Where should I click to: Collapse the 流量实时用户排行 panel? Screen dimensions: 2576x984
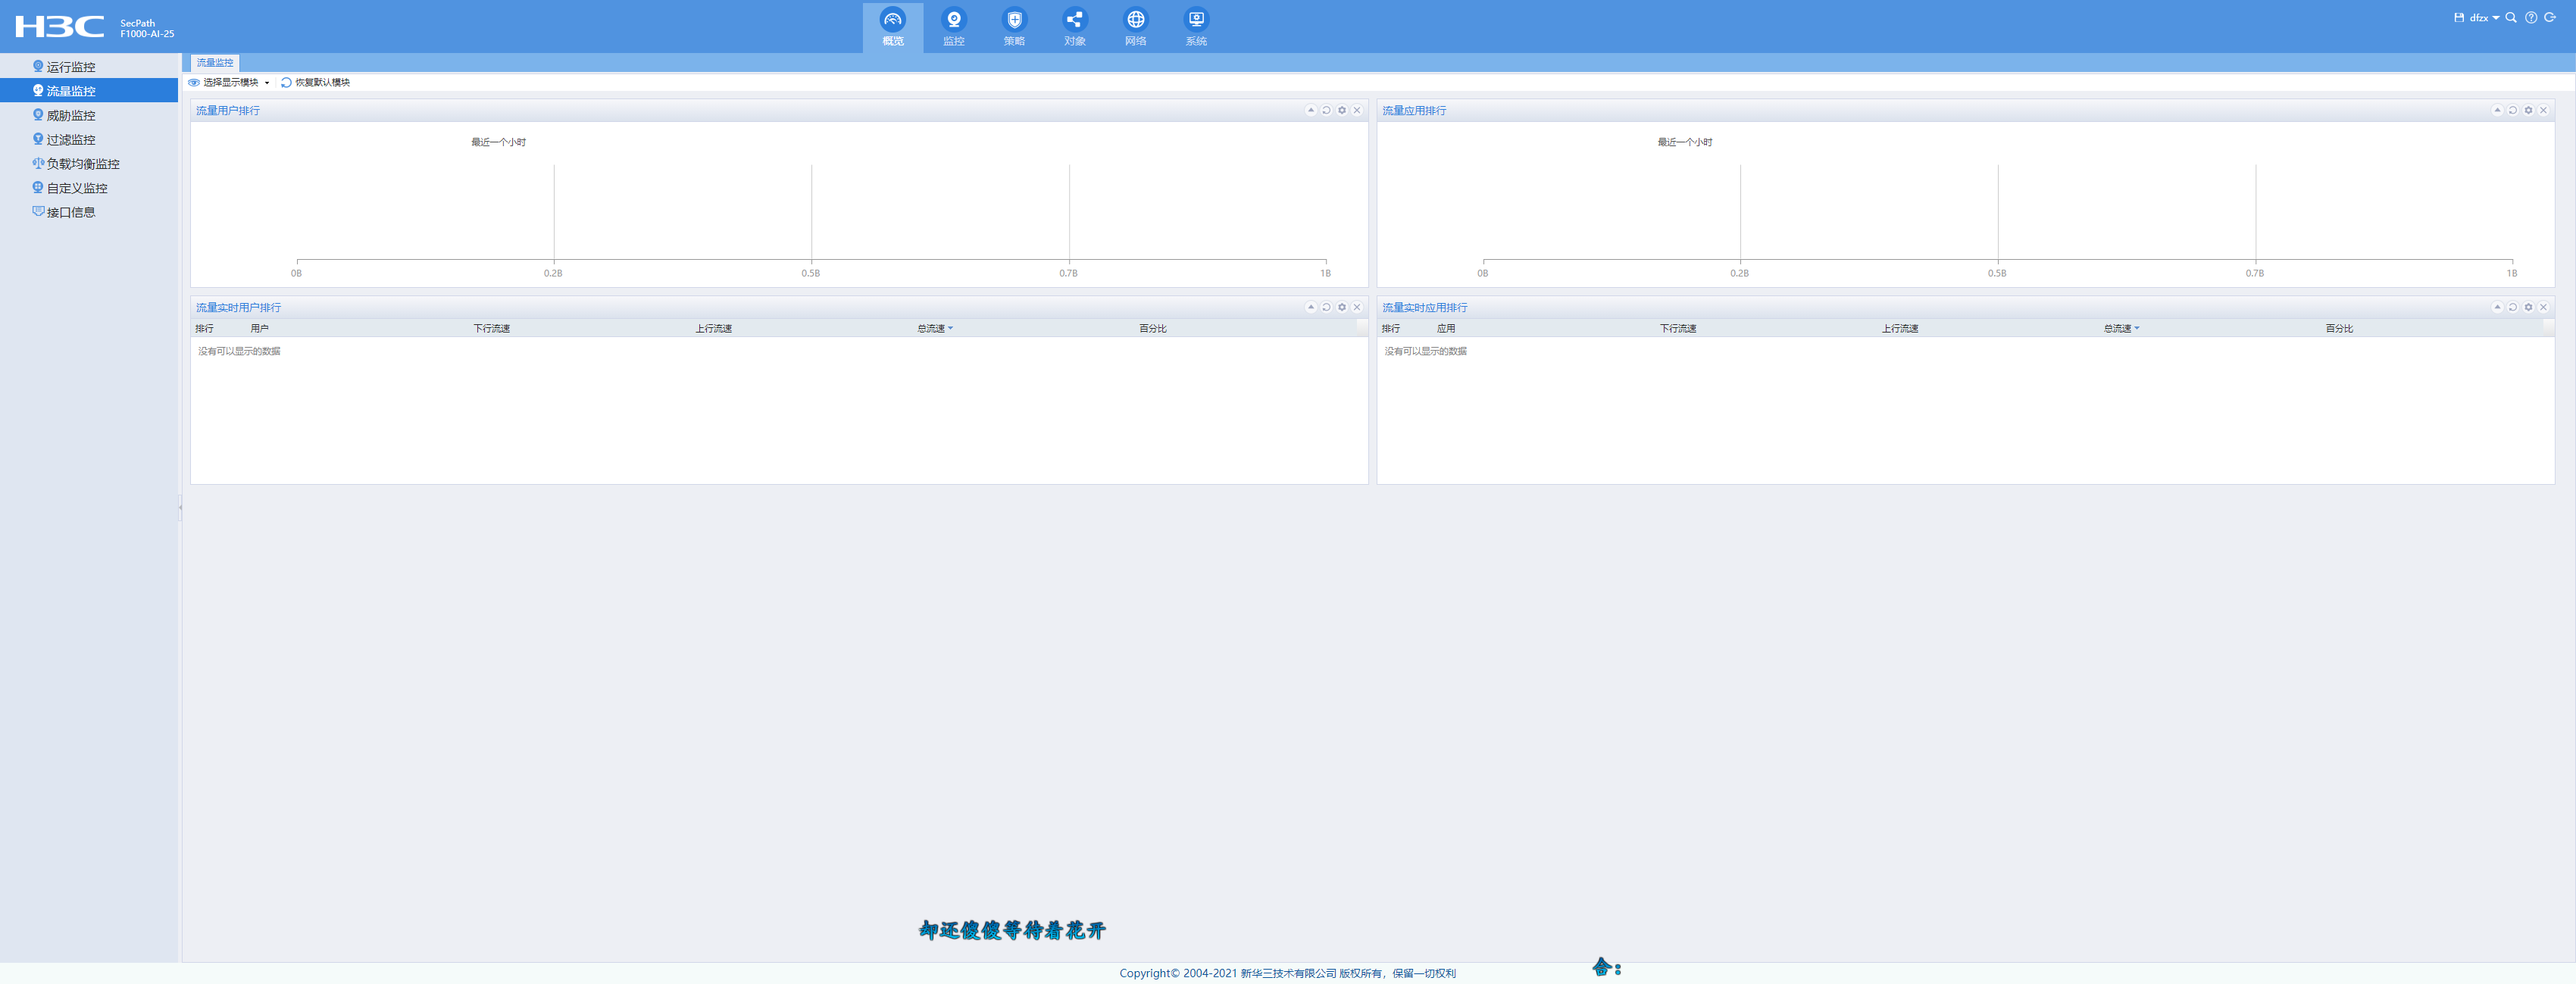click(1310, 307)
